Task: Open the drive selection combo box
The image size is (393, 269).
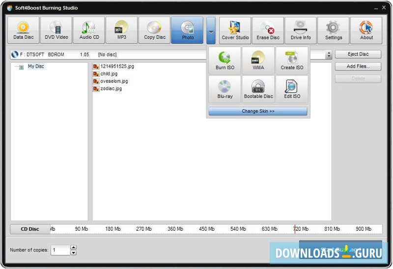Action: pyautogui.click(x=171, y=54)
